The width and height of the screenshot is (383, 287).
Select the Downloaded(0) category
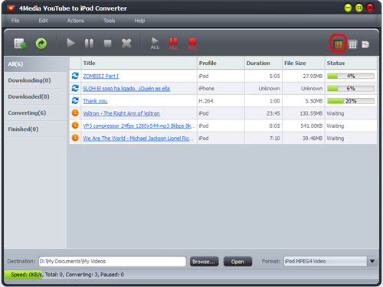(36, 96)
